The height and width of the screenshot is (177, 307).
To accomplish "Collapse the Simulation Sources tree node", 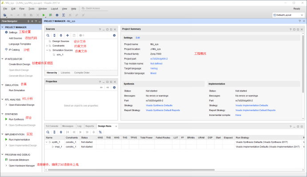I will 48,50.
